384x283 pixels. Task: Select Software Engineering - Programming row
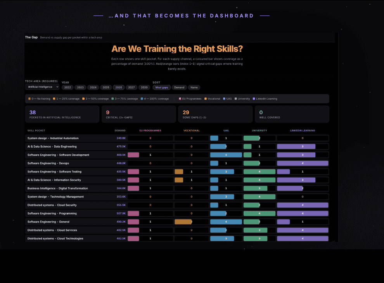coord(177,213)
